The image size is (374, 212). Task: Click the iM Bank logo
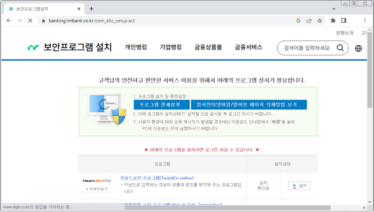coord(33,47)
